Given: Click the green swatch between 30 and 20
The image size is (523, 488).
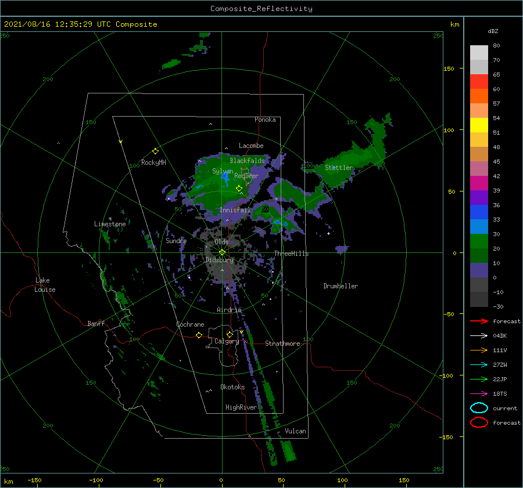Looking at the screenshot, I should (x=479, y=241).
